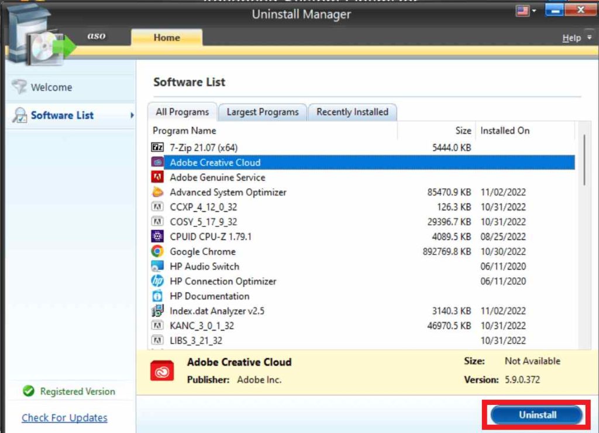Select the HP Audio Switch row

click(x=362, y=266)
